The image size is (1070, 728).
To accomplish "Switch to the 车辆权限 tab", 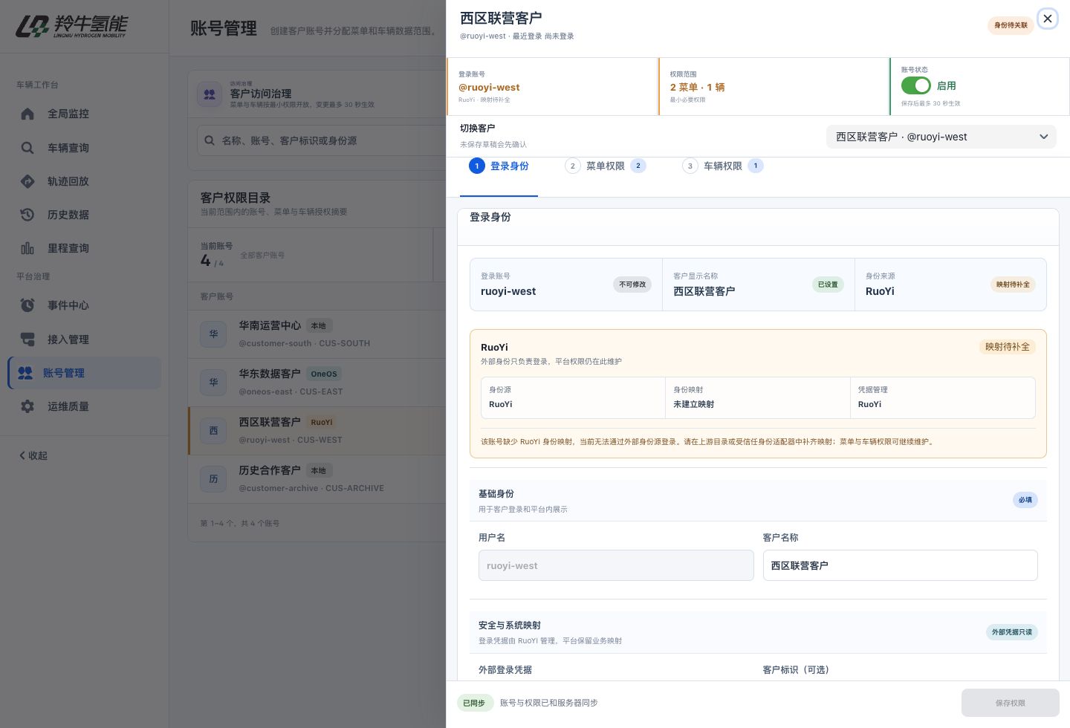I will (x=723, y=166).
